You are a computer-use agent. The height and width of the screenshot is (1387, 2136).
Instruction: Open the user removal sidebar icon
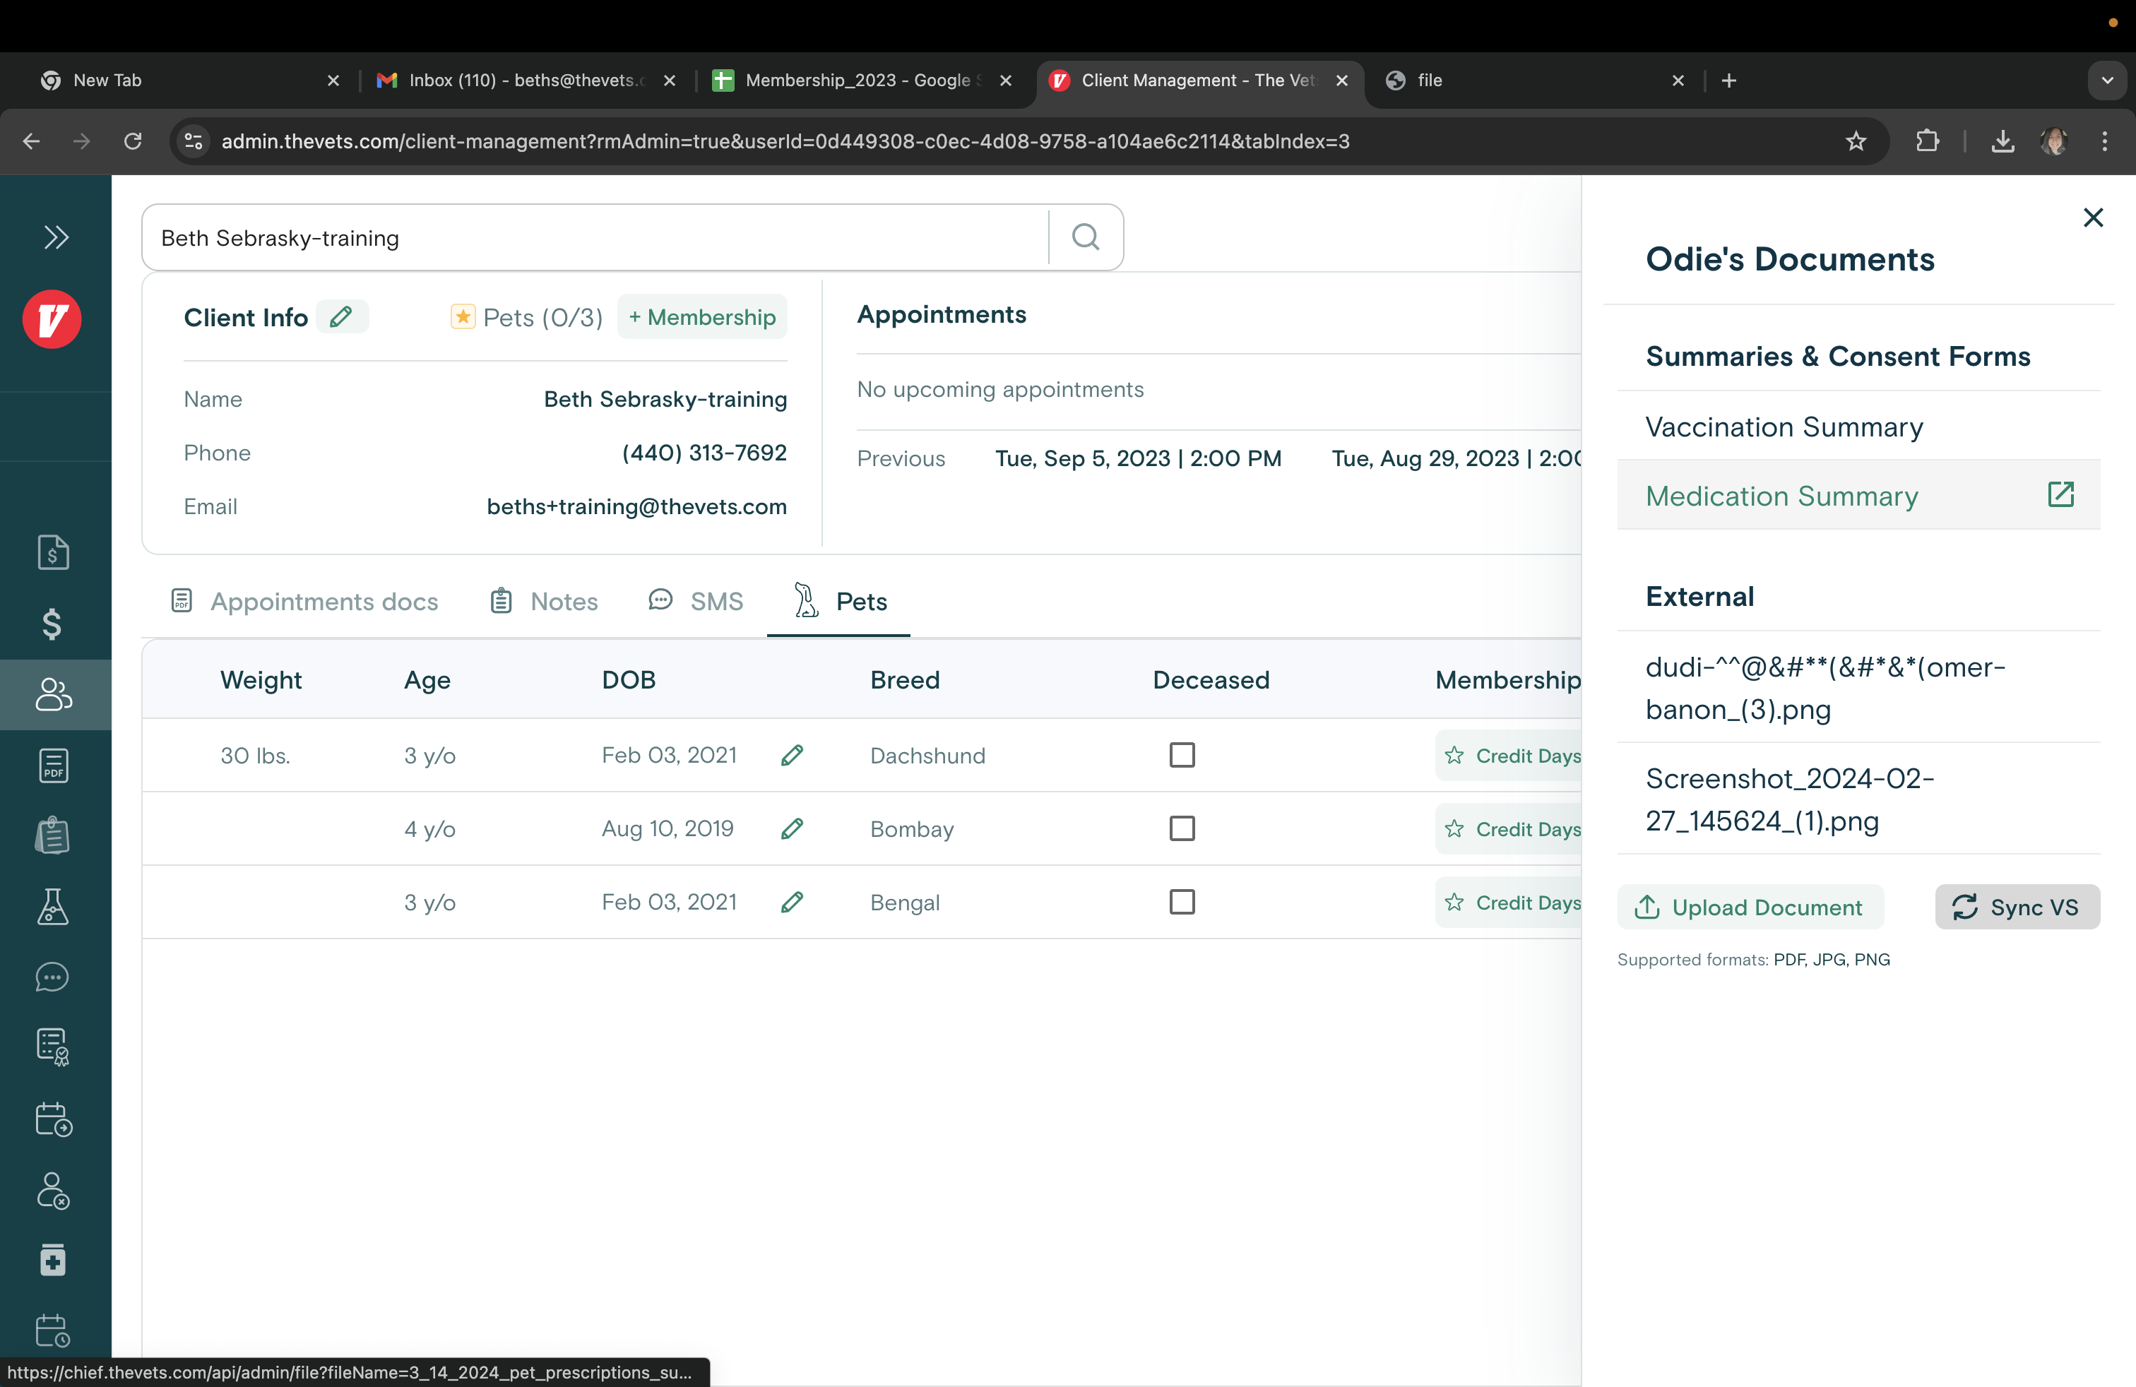coord(53,1191)
